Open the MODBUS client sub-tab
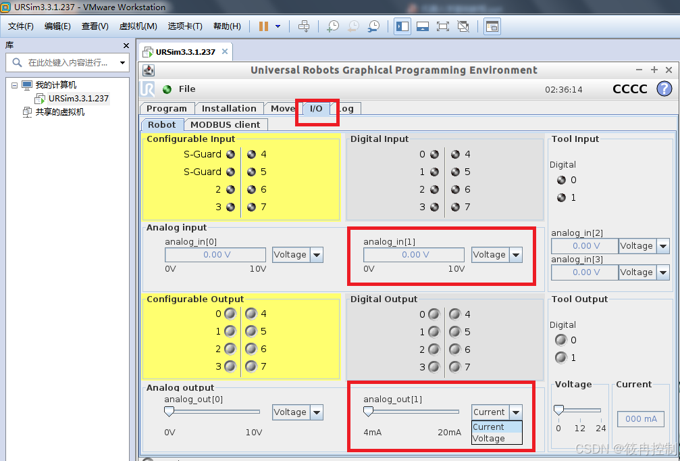 click(x=226, y=124)
